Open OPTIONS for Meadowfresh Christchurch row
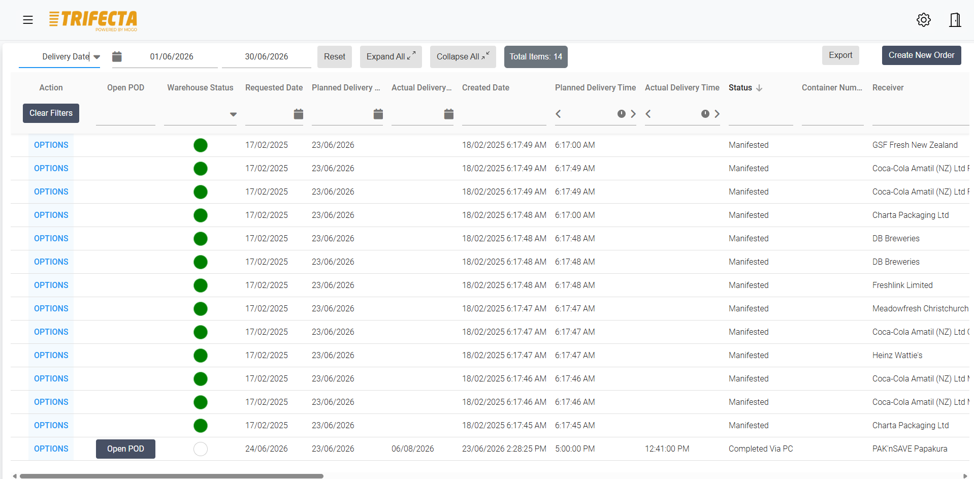This screenshot has width=974, height=479. (51, 309)
